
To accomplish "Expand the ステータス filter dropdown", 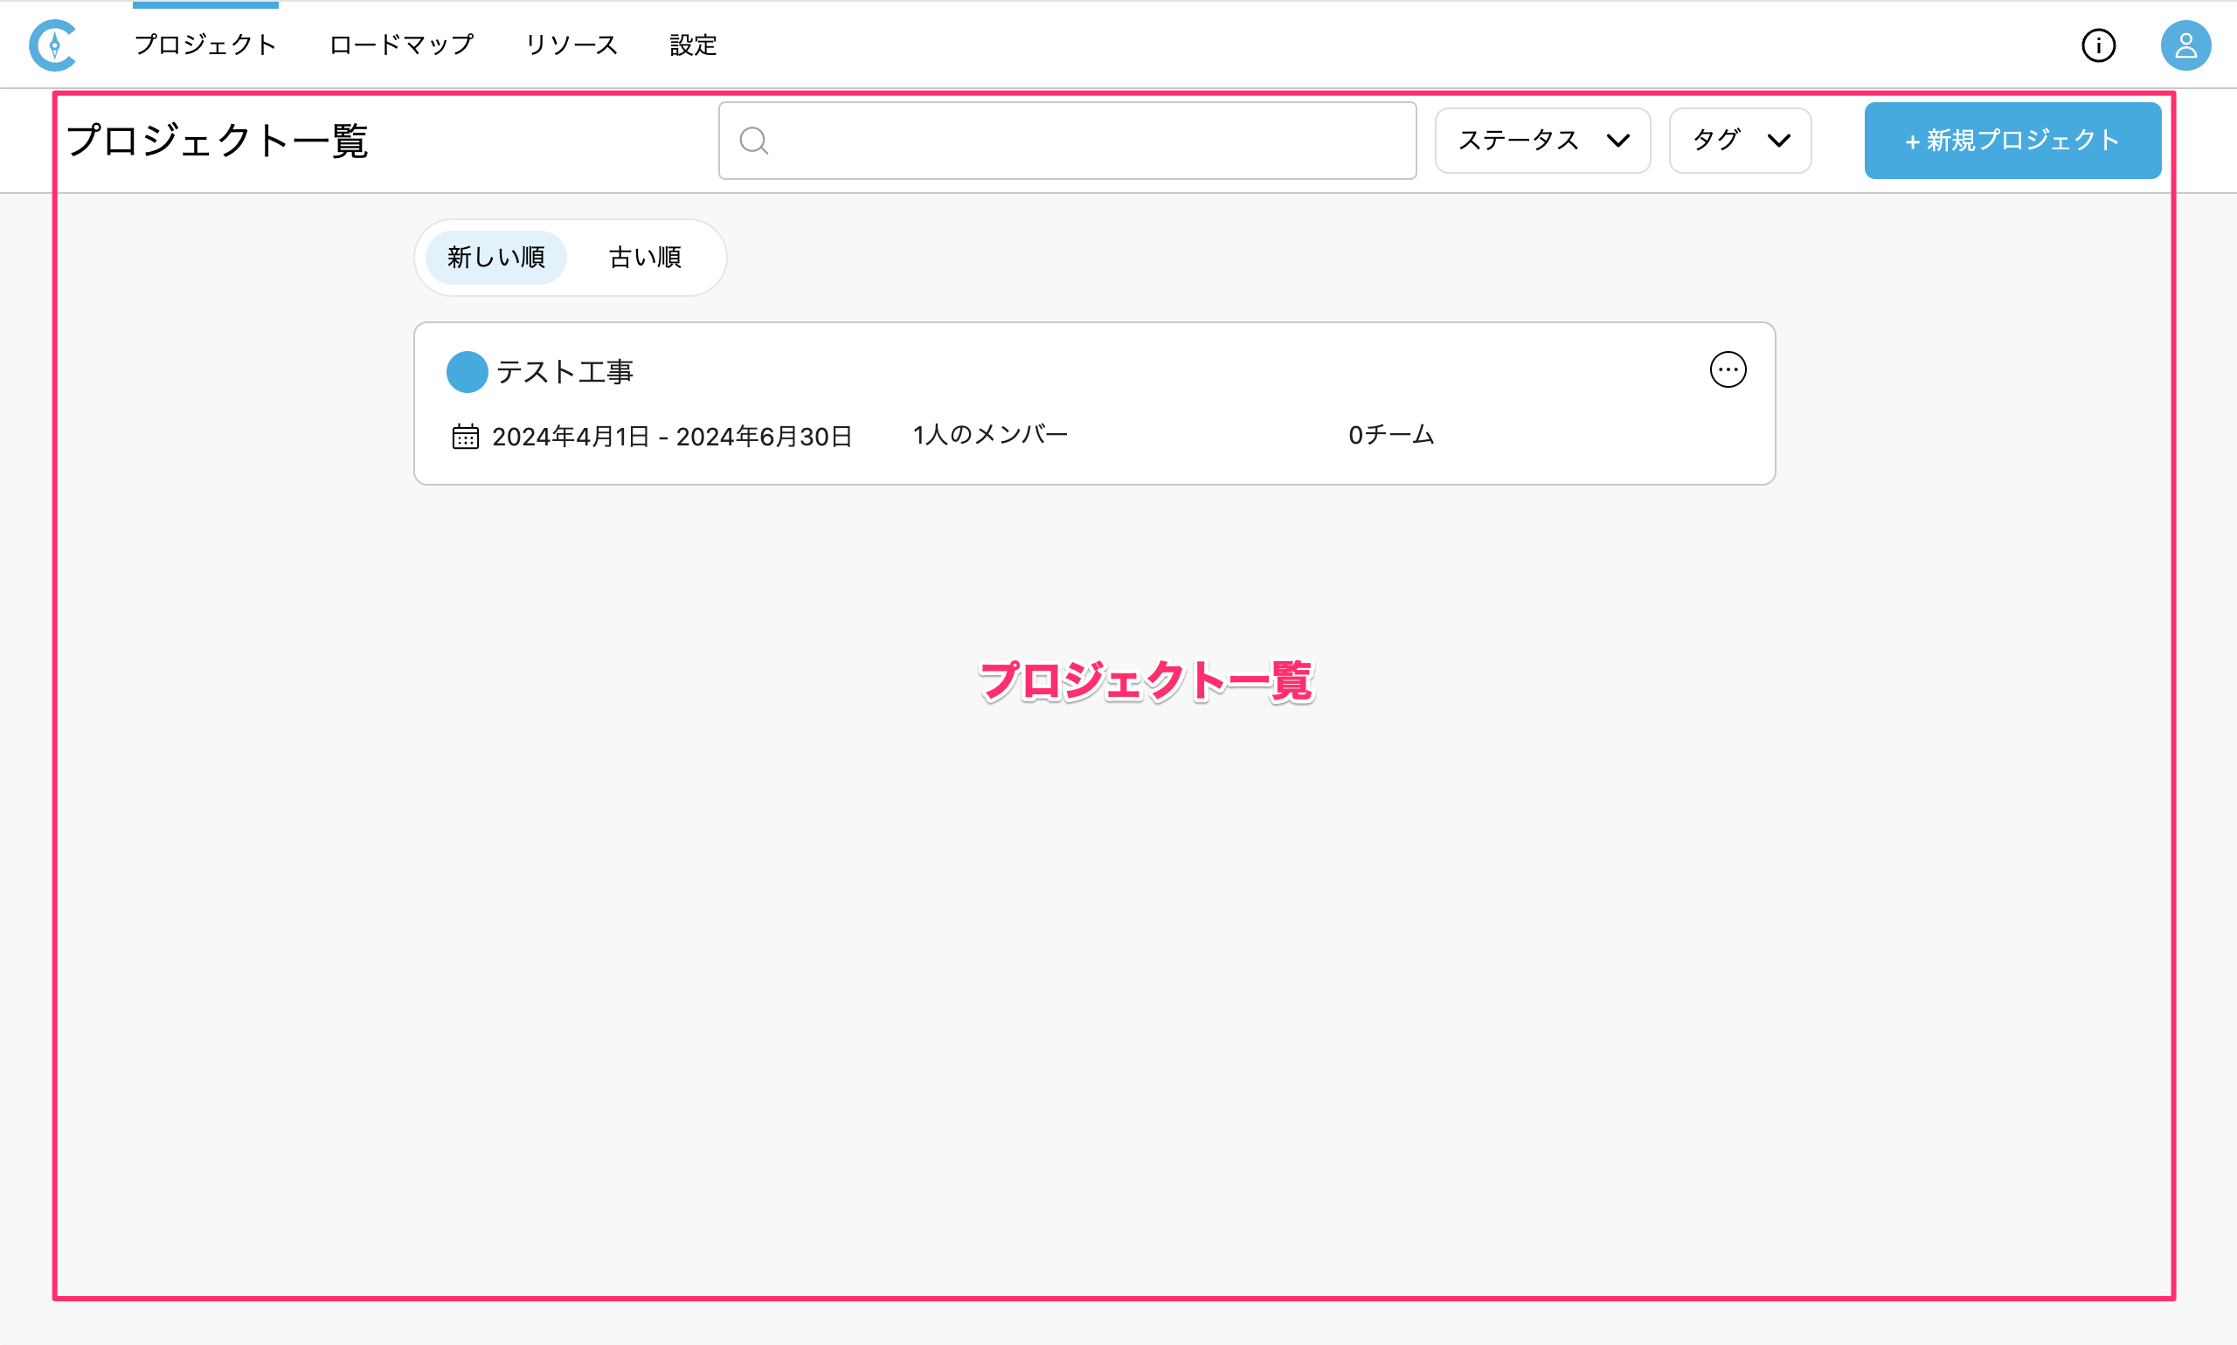I will [1541, 141].
